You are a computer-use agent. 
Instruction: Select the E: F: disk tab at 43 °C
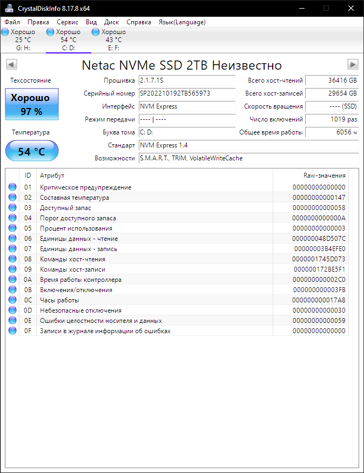point(113,40)
